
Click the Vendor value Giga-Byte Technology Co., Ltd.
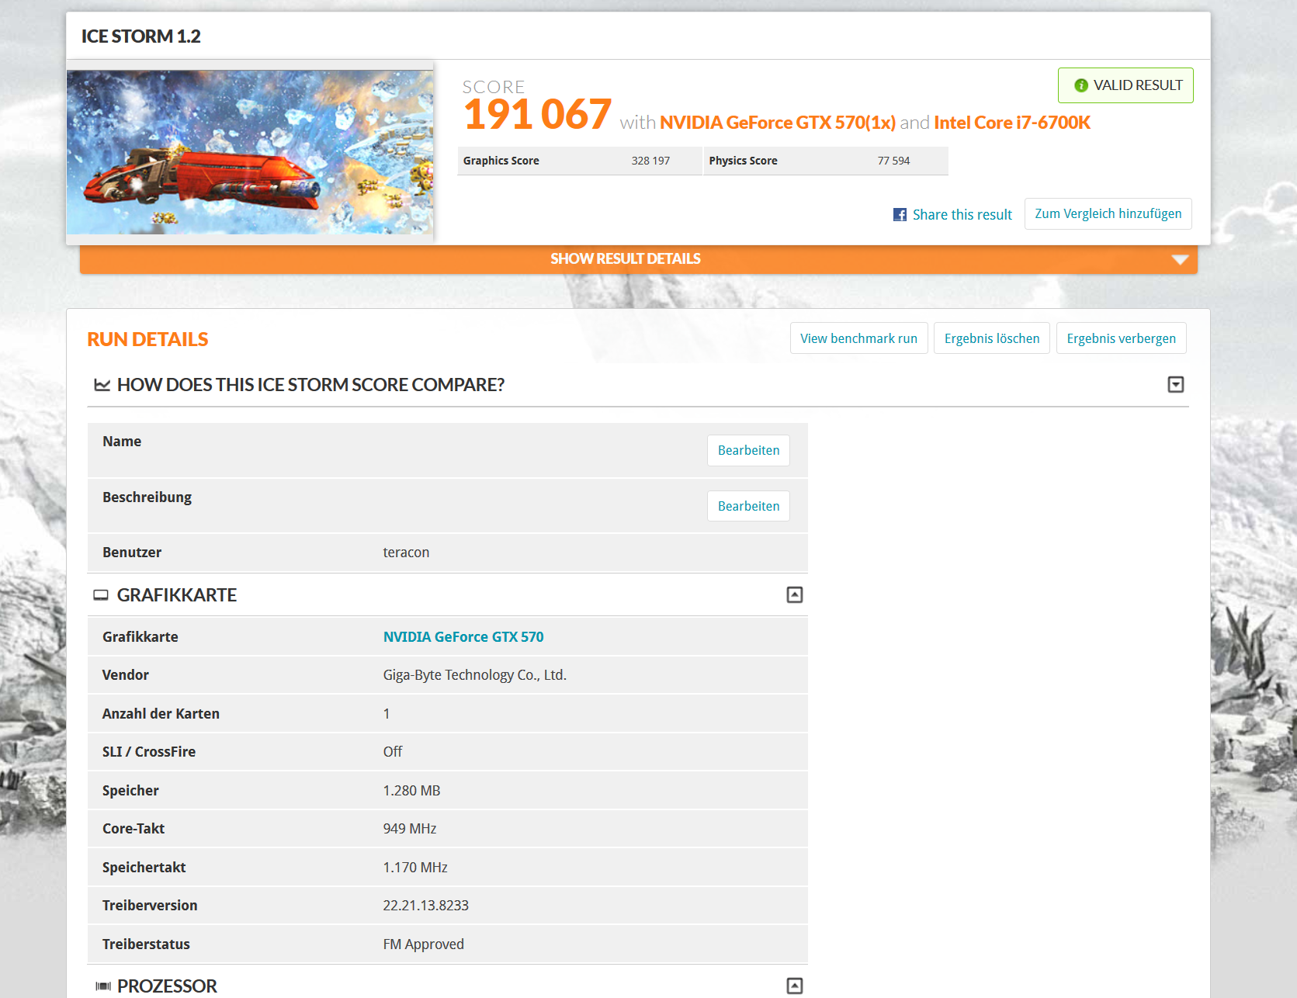tap(475, 675)
